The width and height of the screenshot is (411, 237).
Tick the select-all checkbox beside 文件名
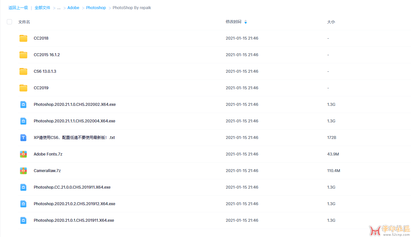point(9,22)
